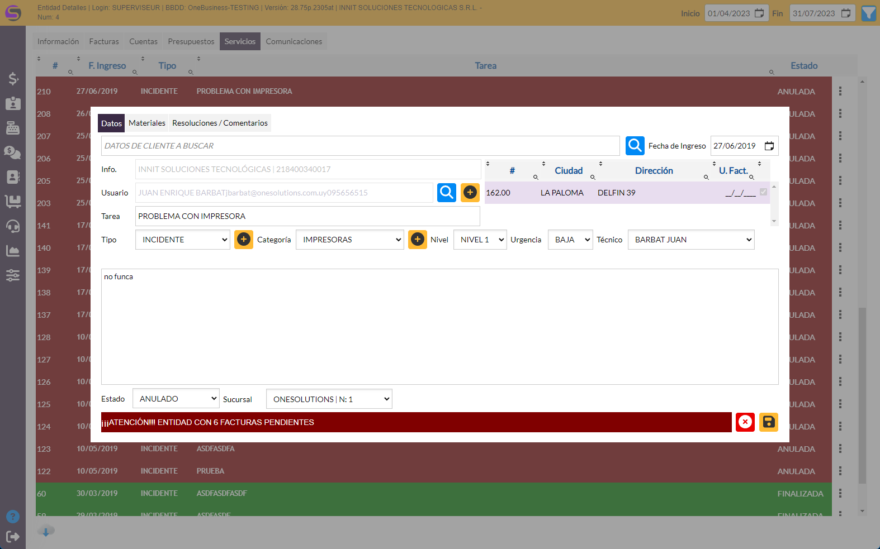This screenshot has height=549, width=880.
Task: Open the dollar sign sidebar section
Action: (x=13, y=79)
